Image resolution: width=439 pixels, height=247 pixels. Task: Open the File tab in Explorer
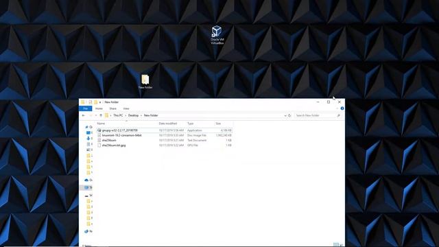point(85,108)
